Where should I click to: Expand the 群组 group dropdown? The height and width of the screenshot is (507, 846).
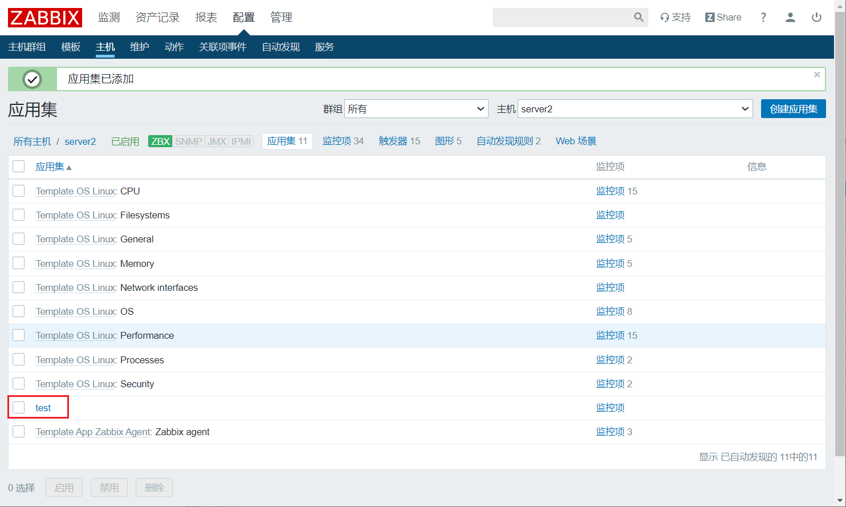pos(416,109)
